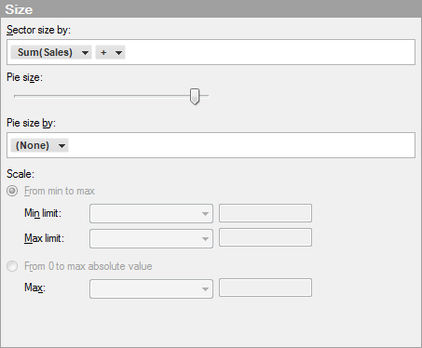422x348 pixels.
Task: Click the Max value text field
Action: click(x=265, y=288)
